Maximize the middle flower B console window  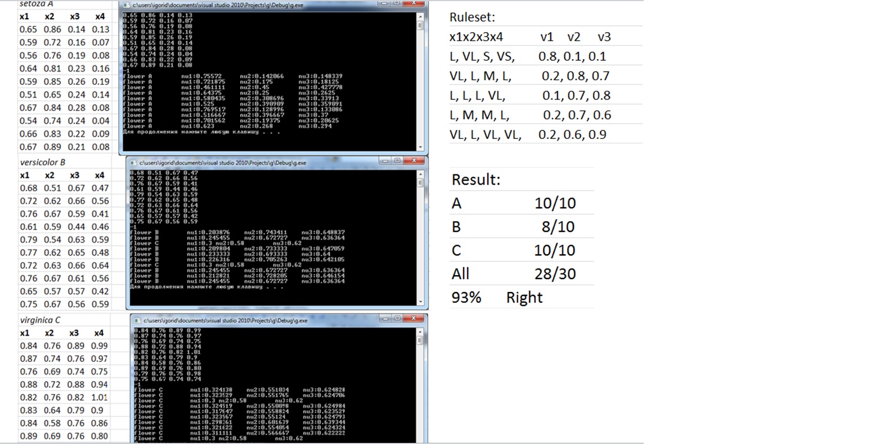(397, 162)
